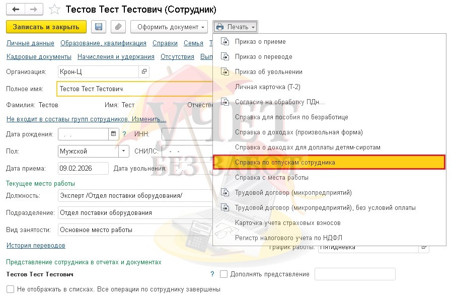Check Не отображать в списках option

tap(10, 289)
